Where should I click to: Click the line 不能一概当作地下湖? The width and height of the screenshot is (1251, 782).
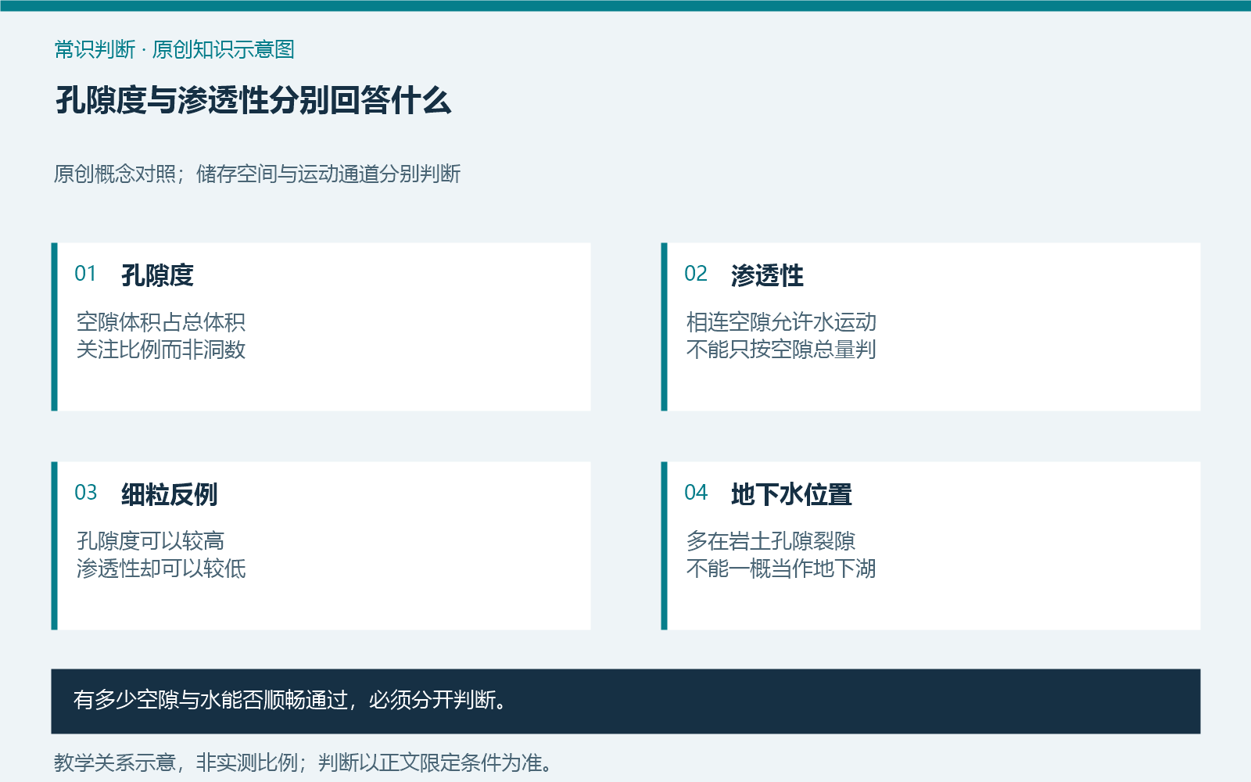pyautogui.click(x=781, y=568)
